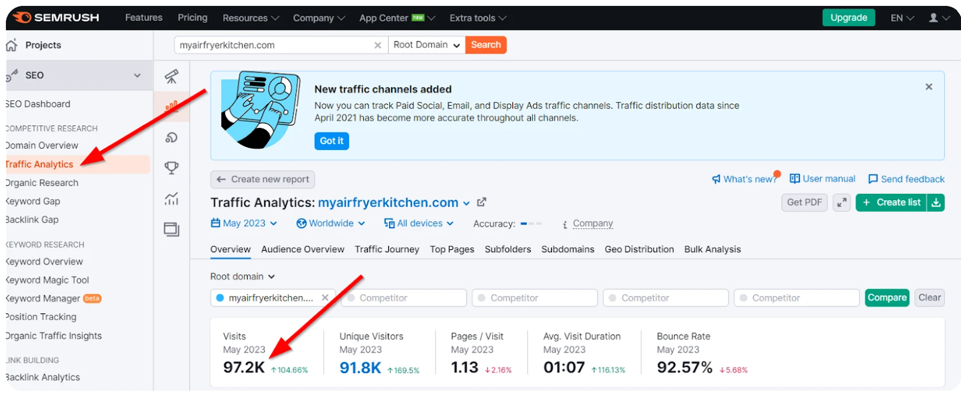Open Domain Overview in sidebar
The height and width of the screenshot is (397, 961).
click(x=42, y=145)
